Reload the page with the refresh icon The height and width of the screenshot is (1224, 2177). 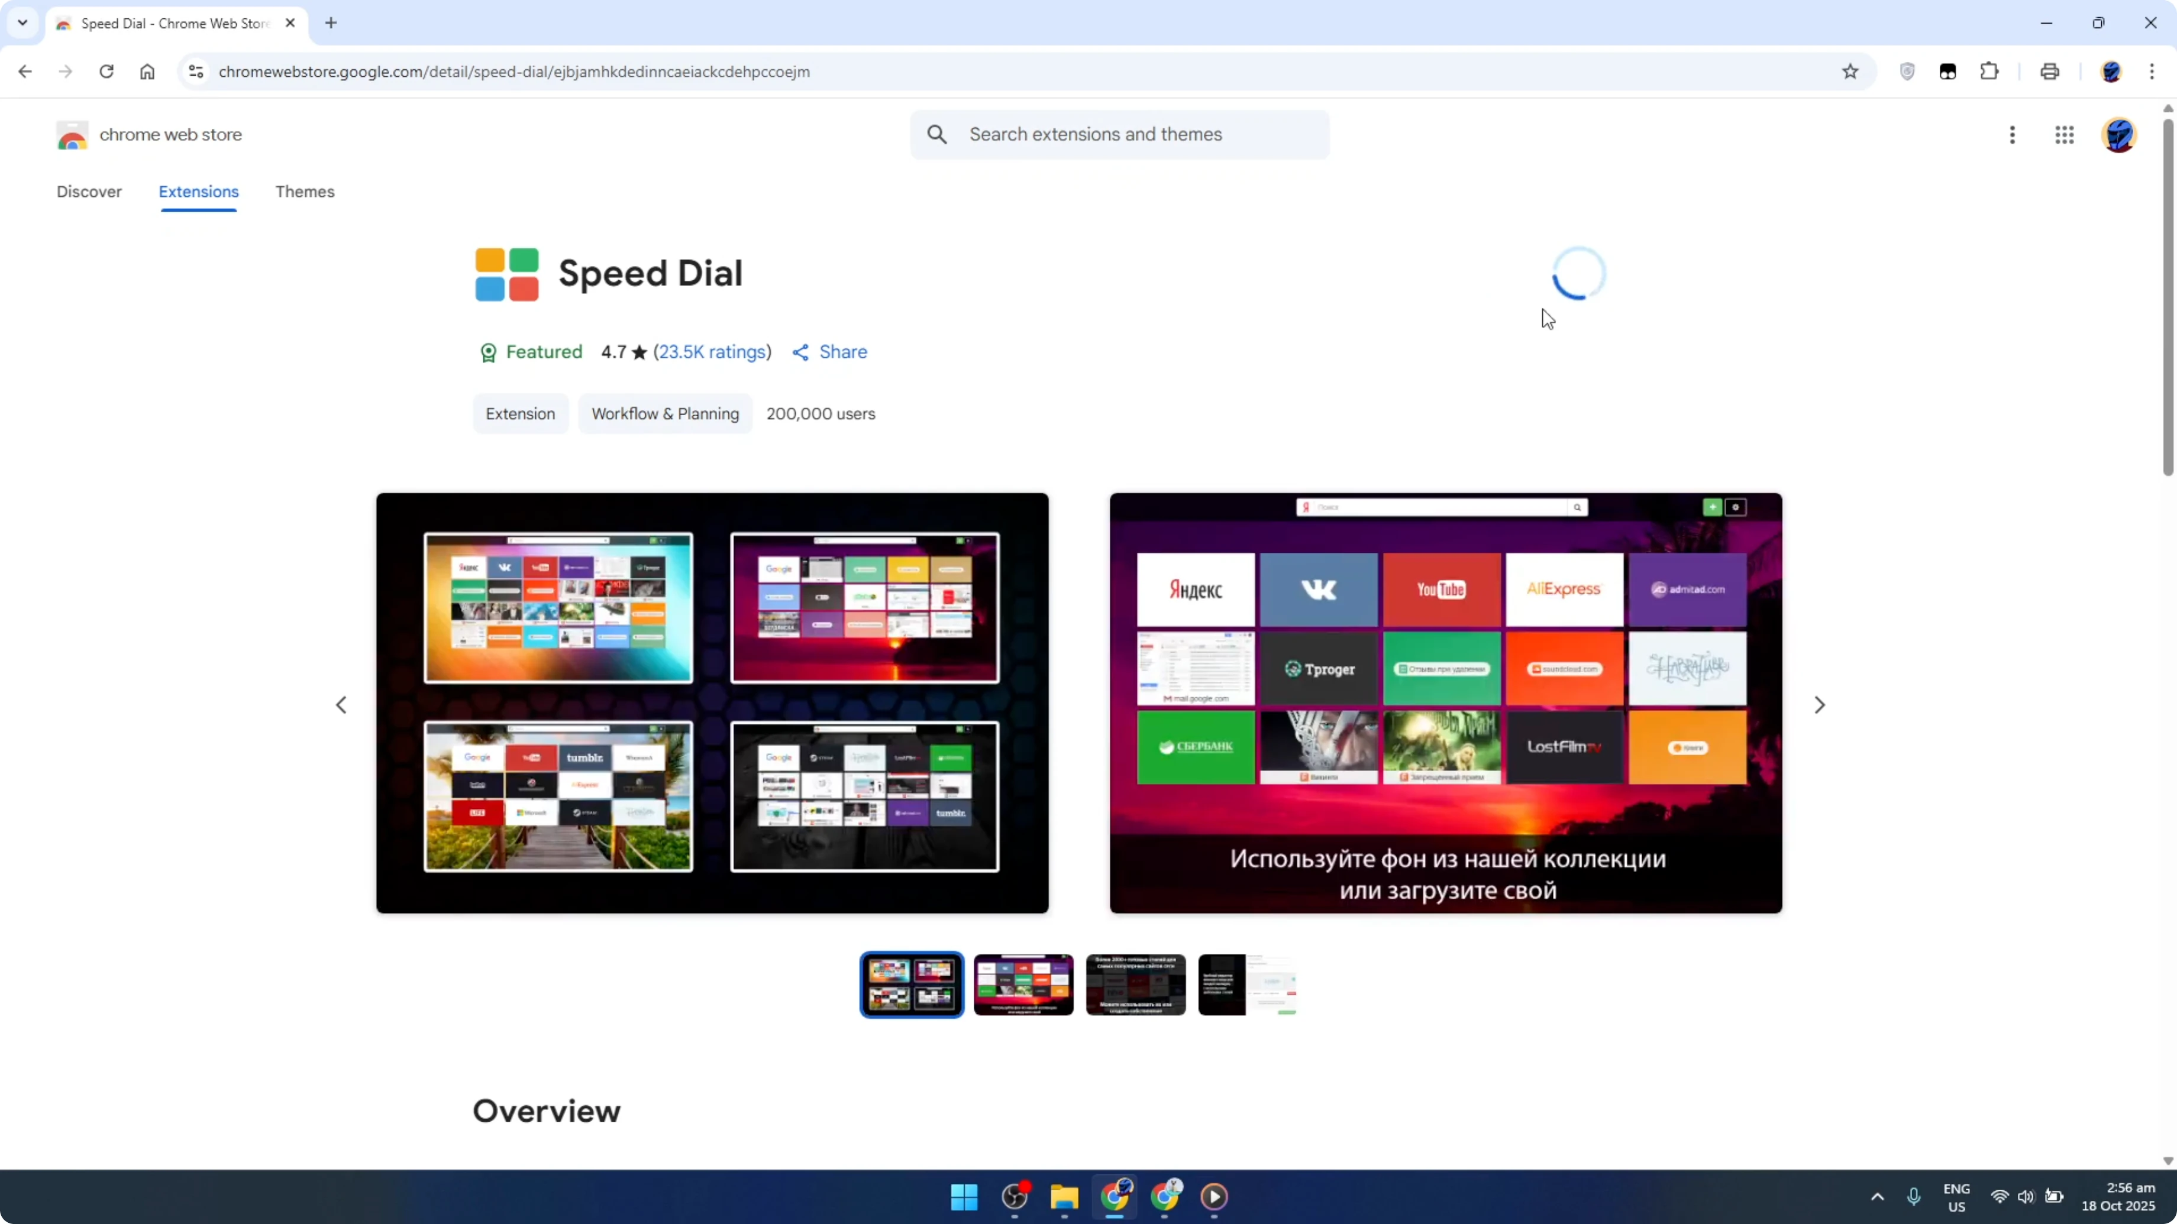tap(106, 72)
